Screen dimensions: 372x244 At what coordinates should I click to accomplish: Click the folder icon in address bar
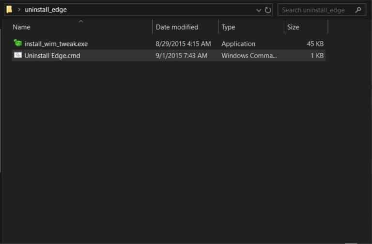9,10
